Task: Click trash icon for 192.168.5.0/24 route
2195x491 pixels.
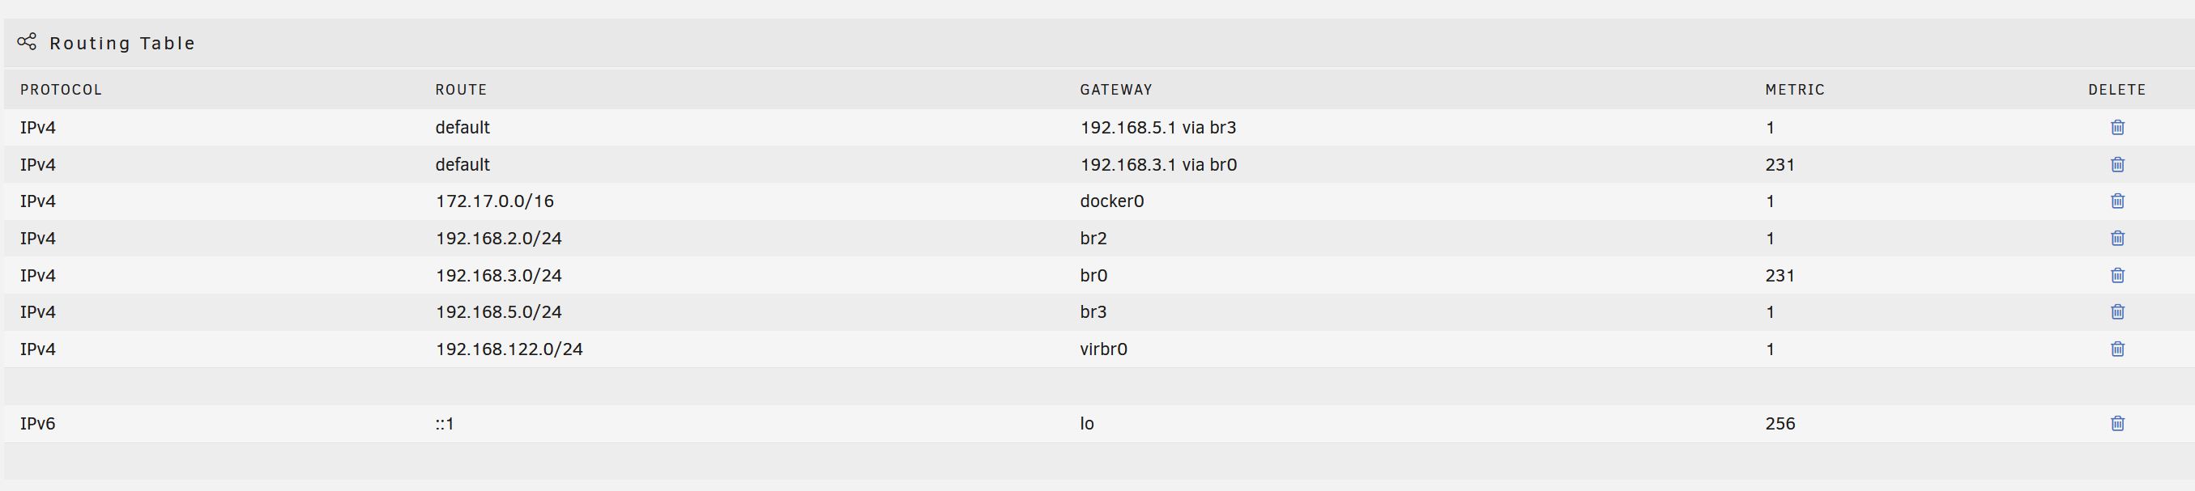Action: (x=2117, y=311)
